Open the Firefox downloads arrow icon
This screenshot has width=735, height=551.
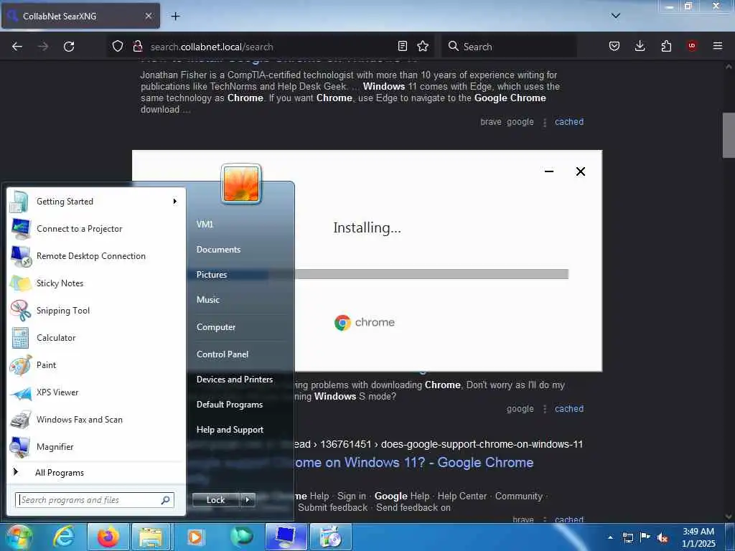[640, 46]
